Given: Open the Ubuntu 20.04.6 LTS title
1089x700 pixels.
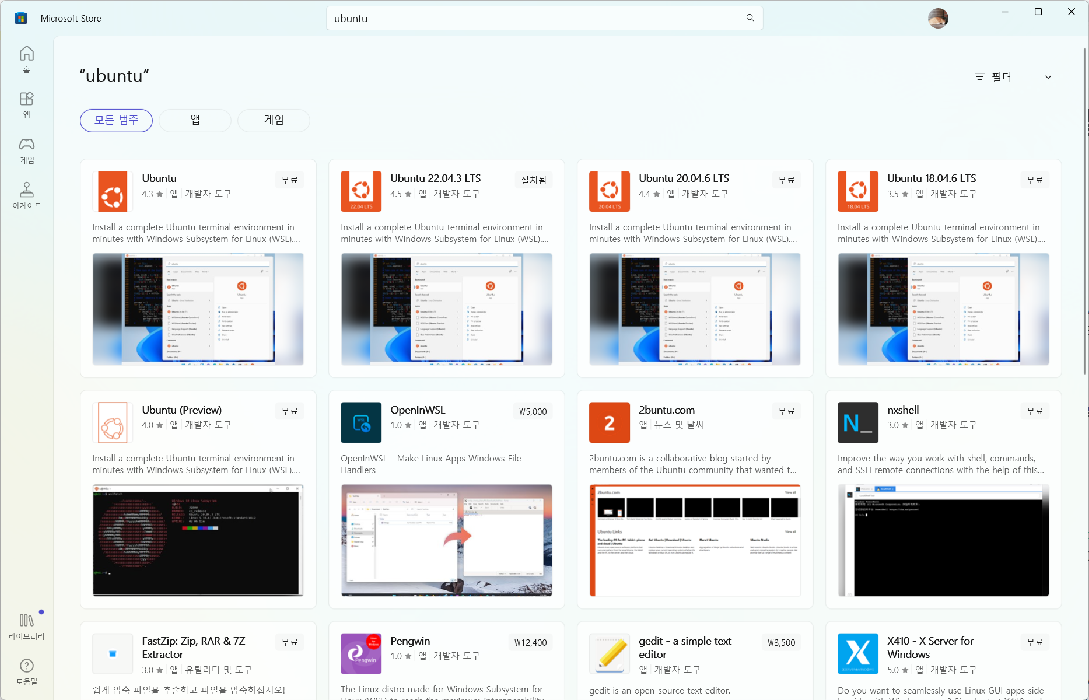Looking at the screenshot, I should (x=684, y=178).
